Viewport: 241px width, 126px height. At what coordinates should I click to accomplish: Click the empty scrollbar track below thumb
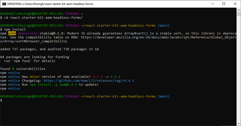click(x=238, y=69)
